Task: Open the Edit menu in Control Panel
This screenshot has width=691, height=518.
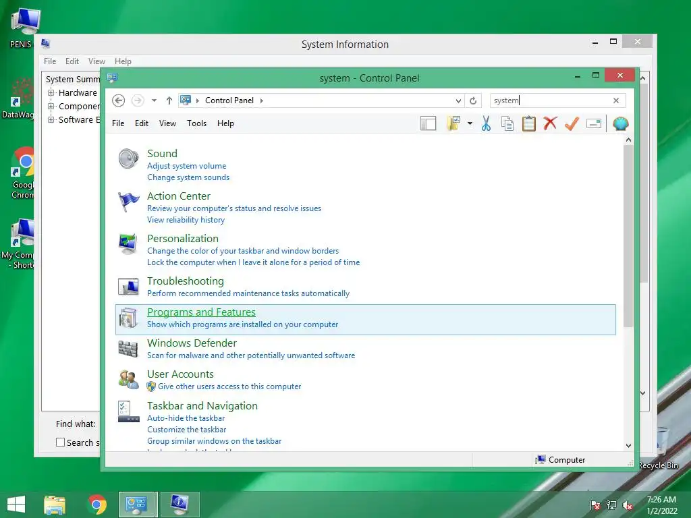Action: coord(142,123)
